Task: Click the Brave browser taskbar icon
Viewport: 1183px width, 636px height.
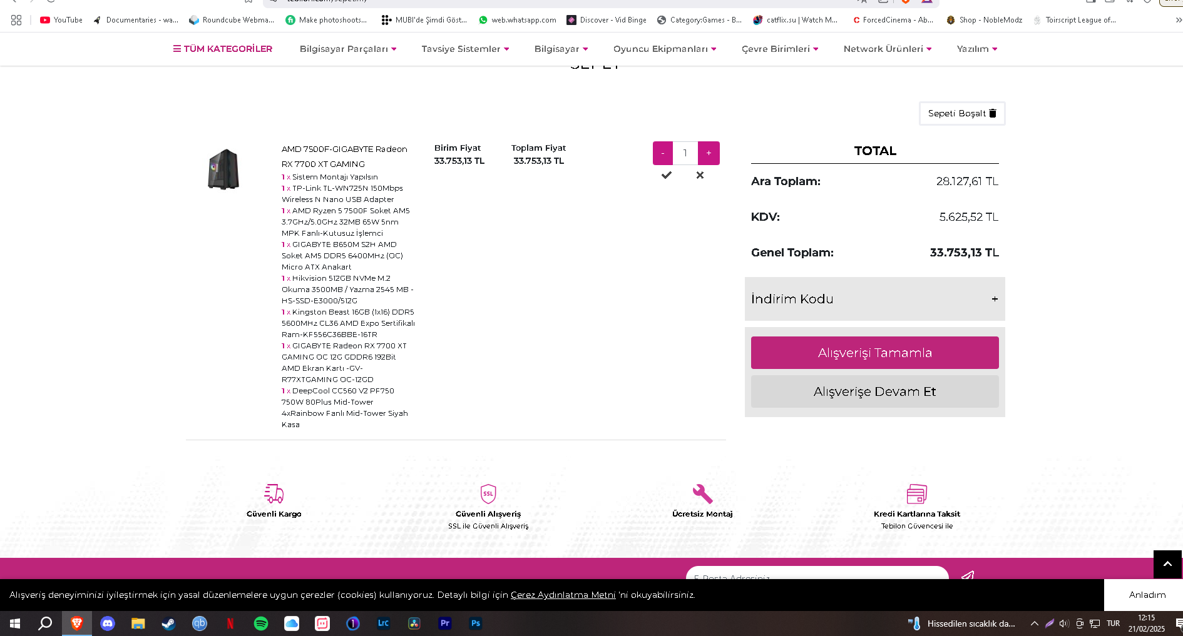Action: (77, 623)
